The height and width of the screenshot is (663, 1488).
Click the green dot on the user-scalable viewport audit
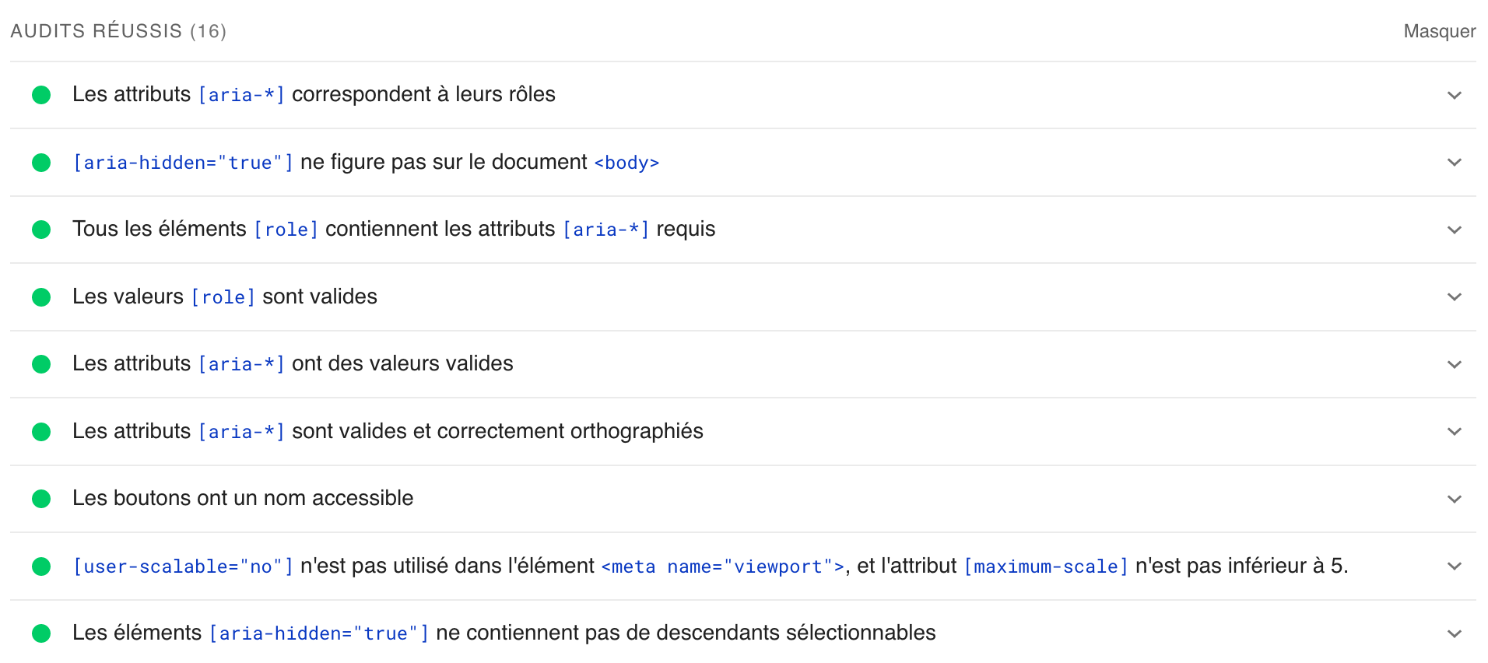click(x=42, y=566)
